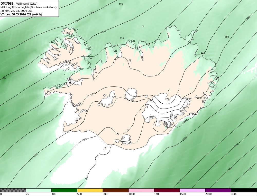Click the 994 isobar label

[230, 169]
